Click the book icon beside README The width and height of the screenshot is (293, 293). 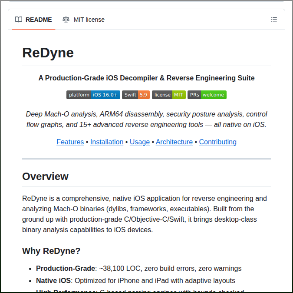[x=19, y=20]
